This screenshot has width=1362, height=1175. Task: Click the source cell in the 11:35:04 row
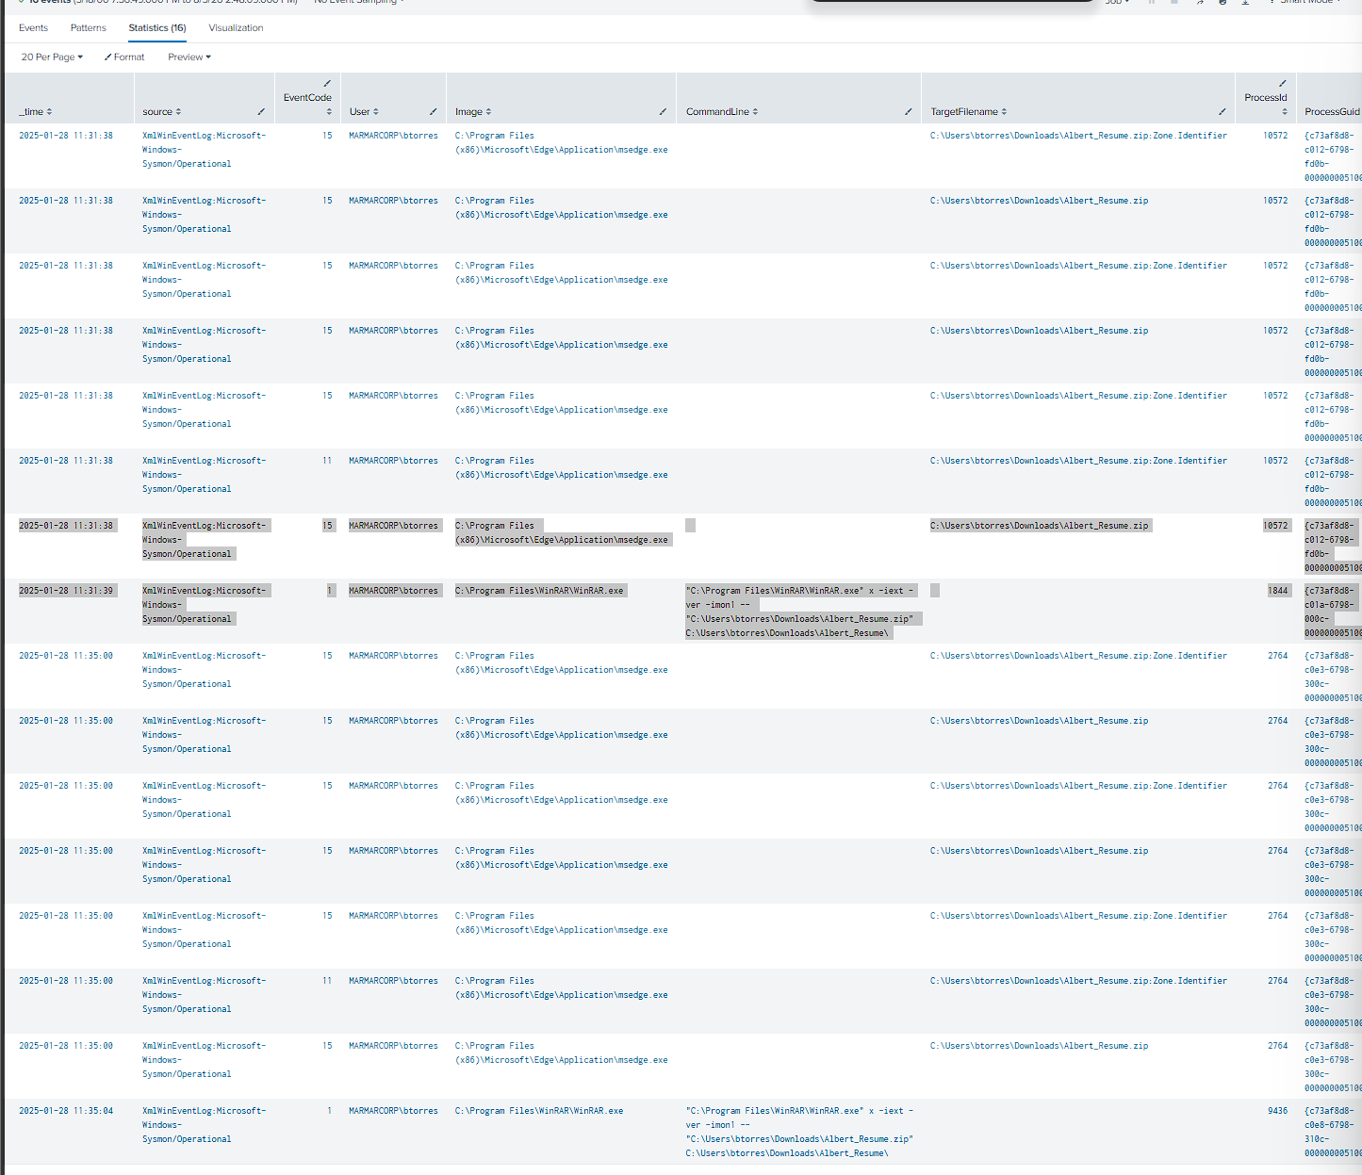205,1125
